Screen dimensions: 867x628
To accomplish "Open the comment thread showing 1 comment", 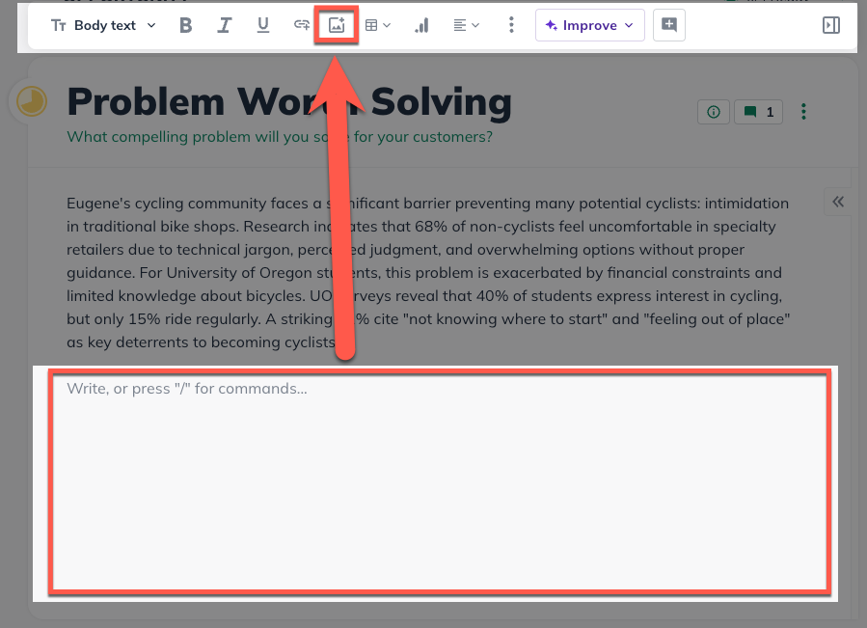I will click(759, 113).
